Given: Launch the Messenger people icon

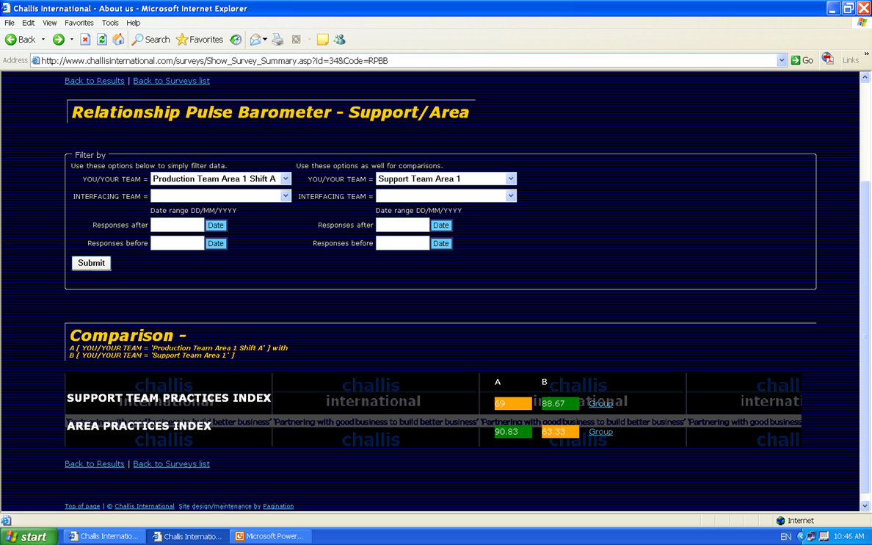Looking at the screenshot, I should 340,40.
